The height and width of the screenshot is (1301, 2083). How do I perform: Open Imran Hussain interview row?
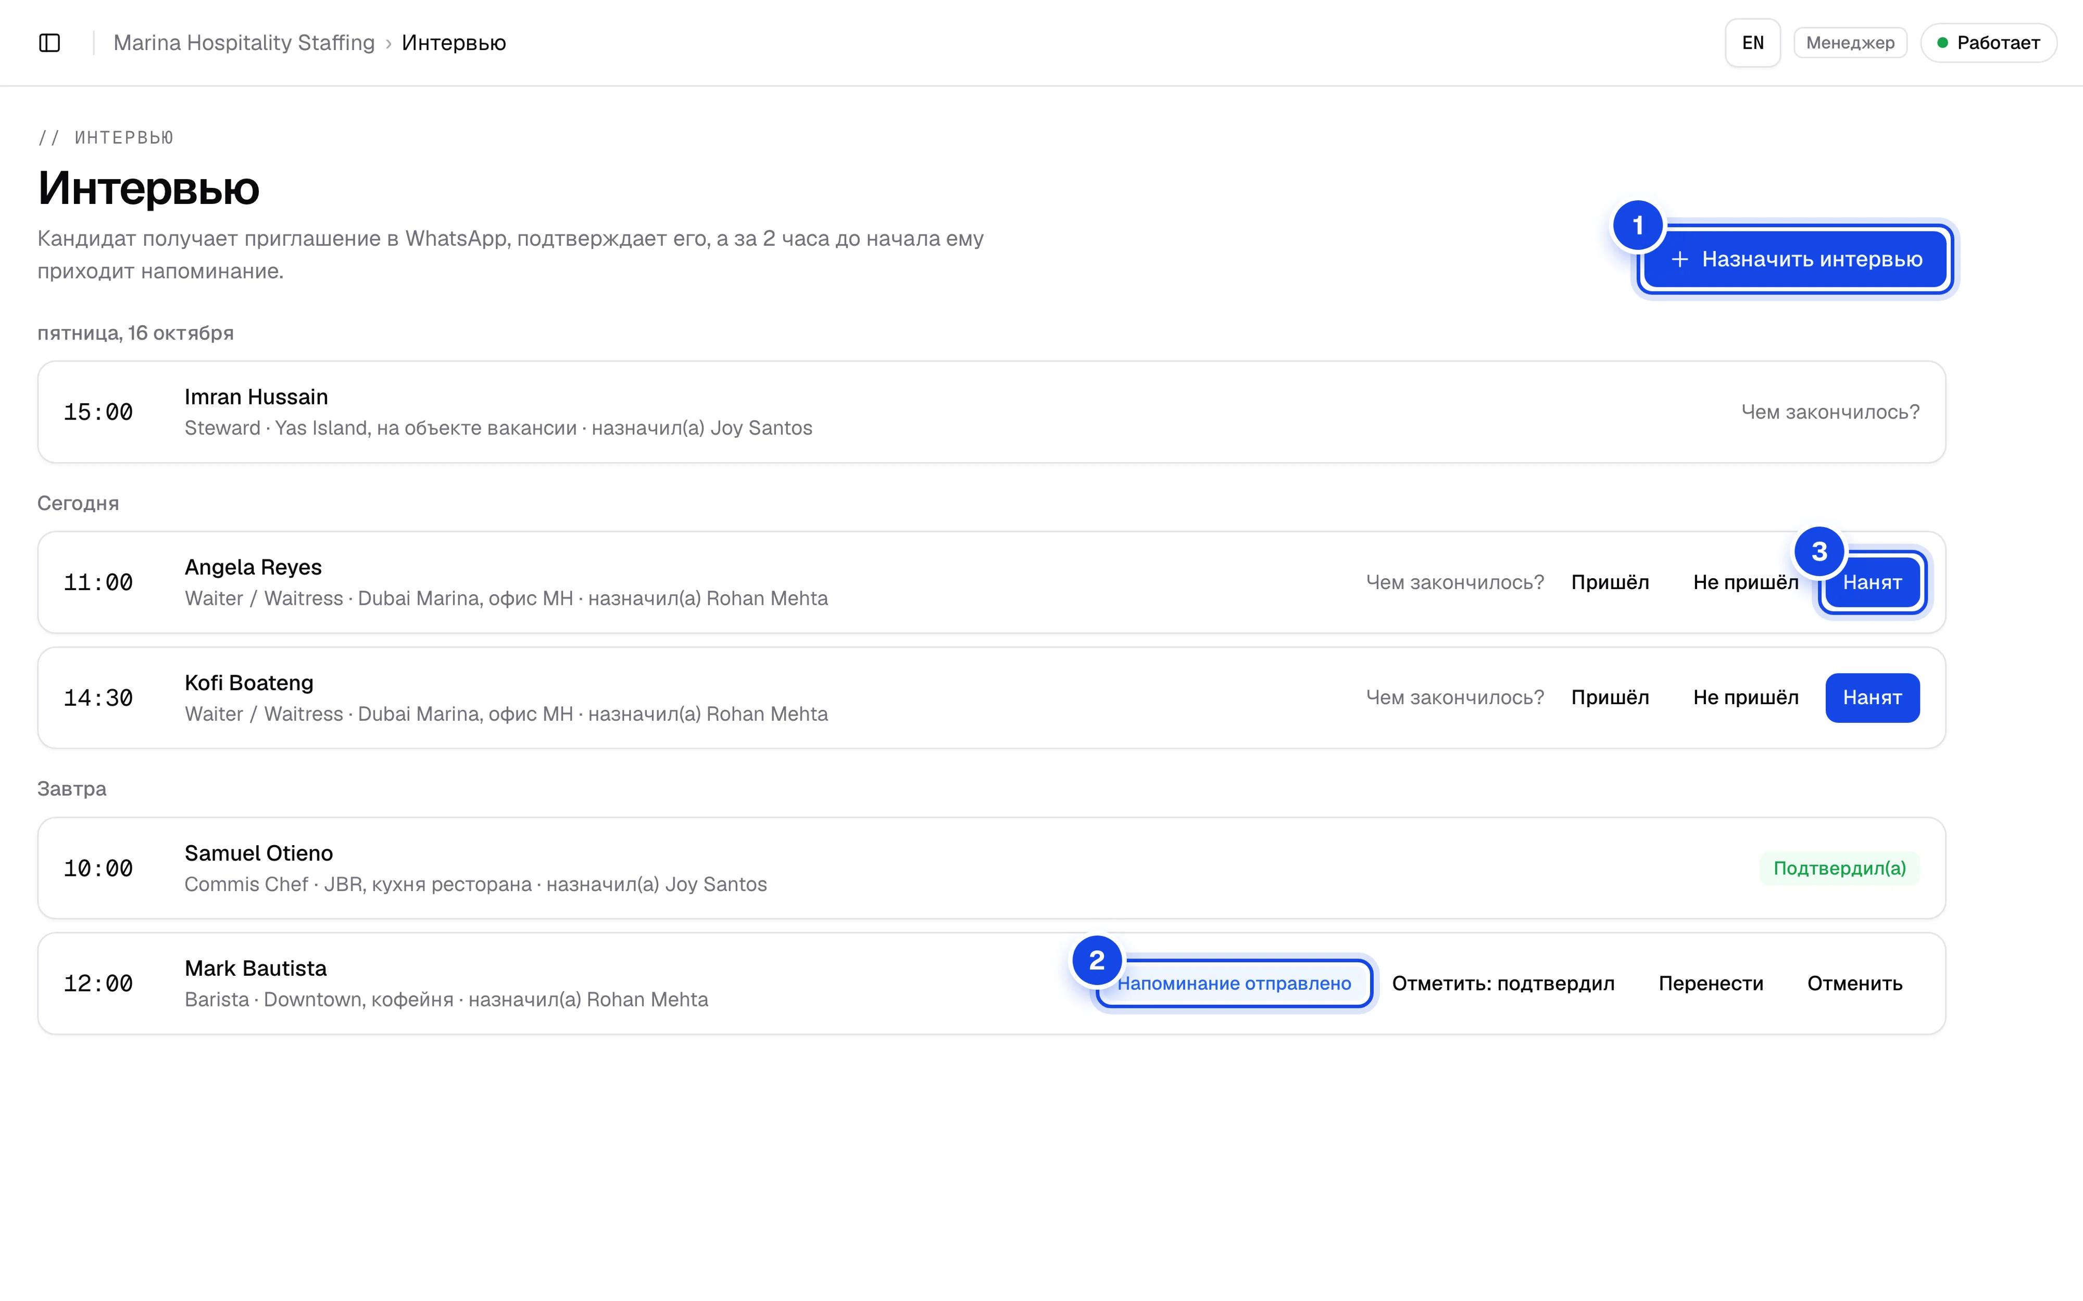tap(992, 412)
